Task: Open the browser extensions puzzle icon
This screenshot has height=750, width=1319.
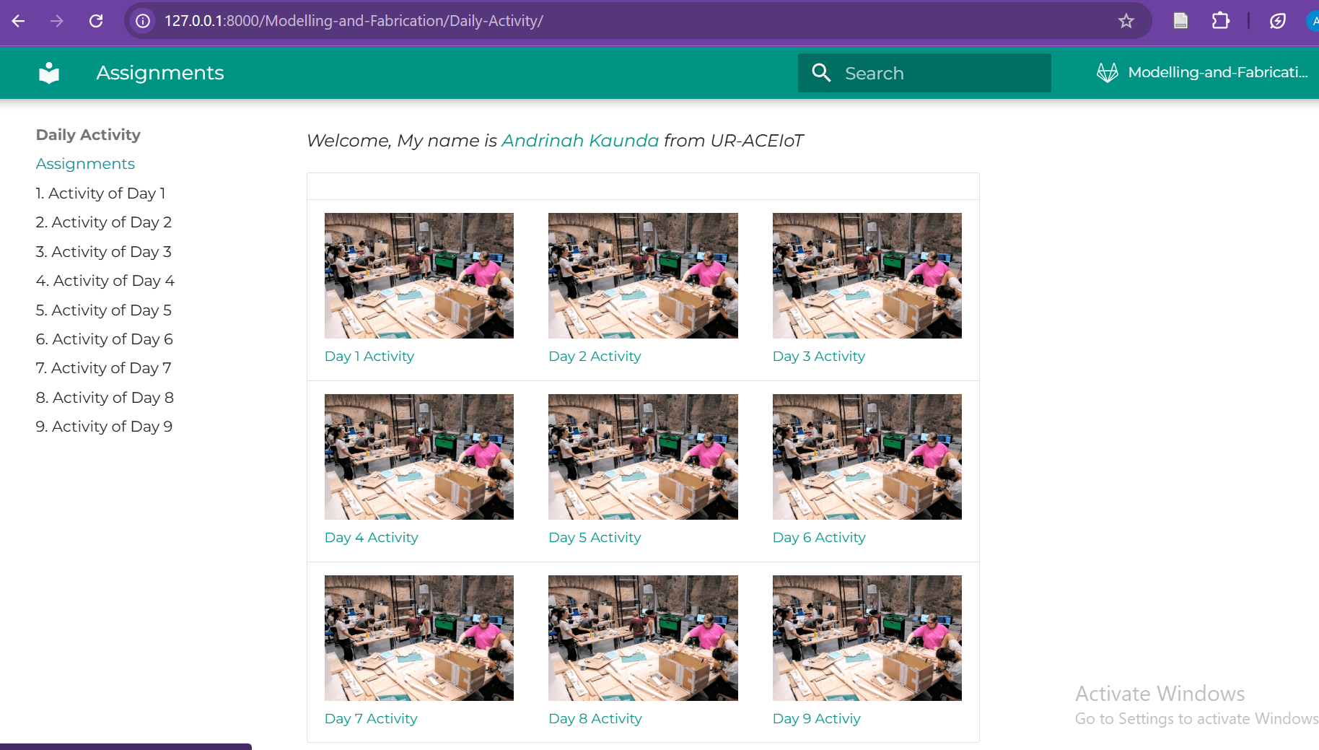Action: coord(1220,21)
